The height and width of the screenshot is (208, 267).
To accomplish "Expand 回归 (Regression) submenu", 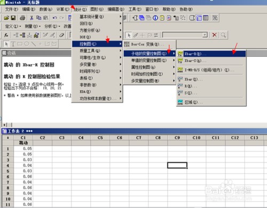I will pos(97,23).
